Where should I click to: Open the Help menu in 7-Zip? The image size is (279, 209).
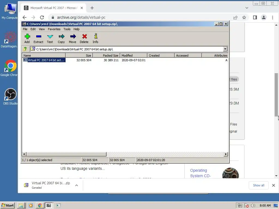click(x=76, y=29)
